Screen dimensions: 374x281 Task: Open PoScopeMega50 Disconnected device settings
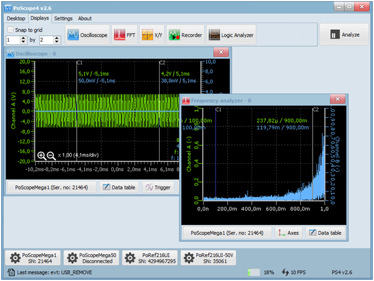92,258
